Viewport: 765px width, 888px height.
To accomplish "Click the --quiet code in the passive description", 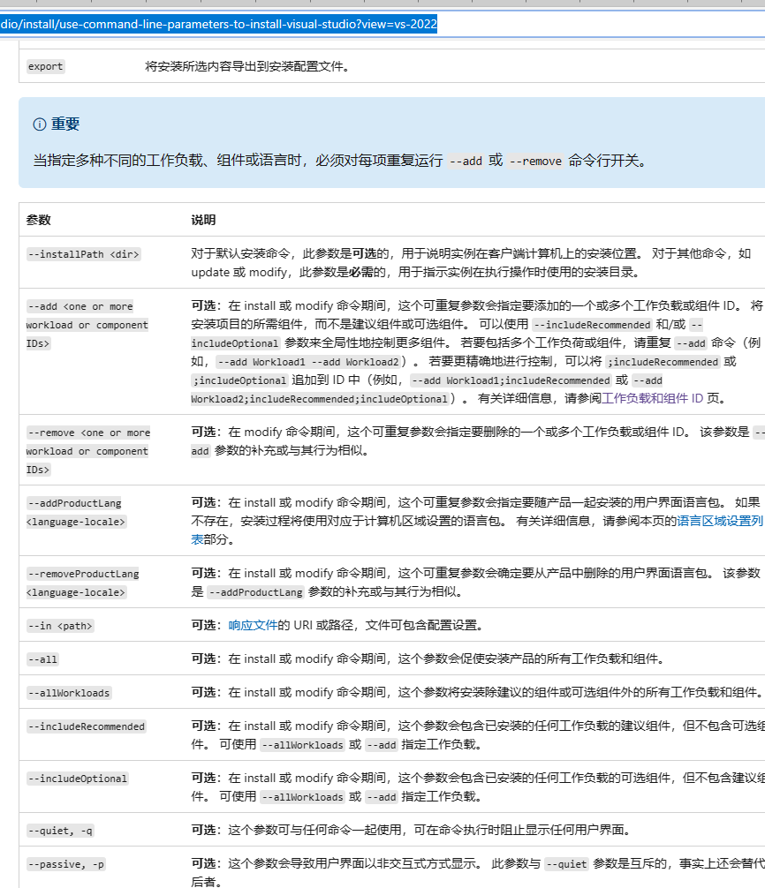I will point(566,864).
